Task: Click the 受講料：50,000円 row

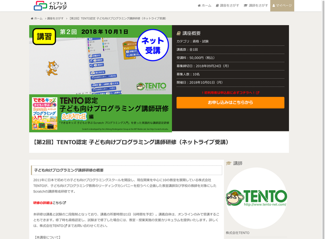Action: [230, 58]
